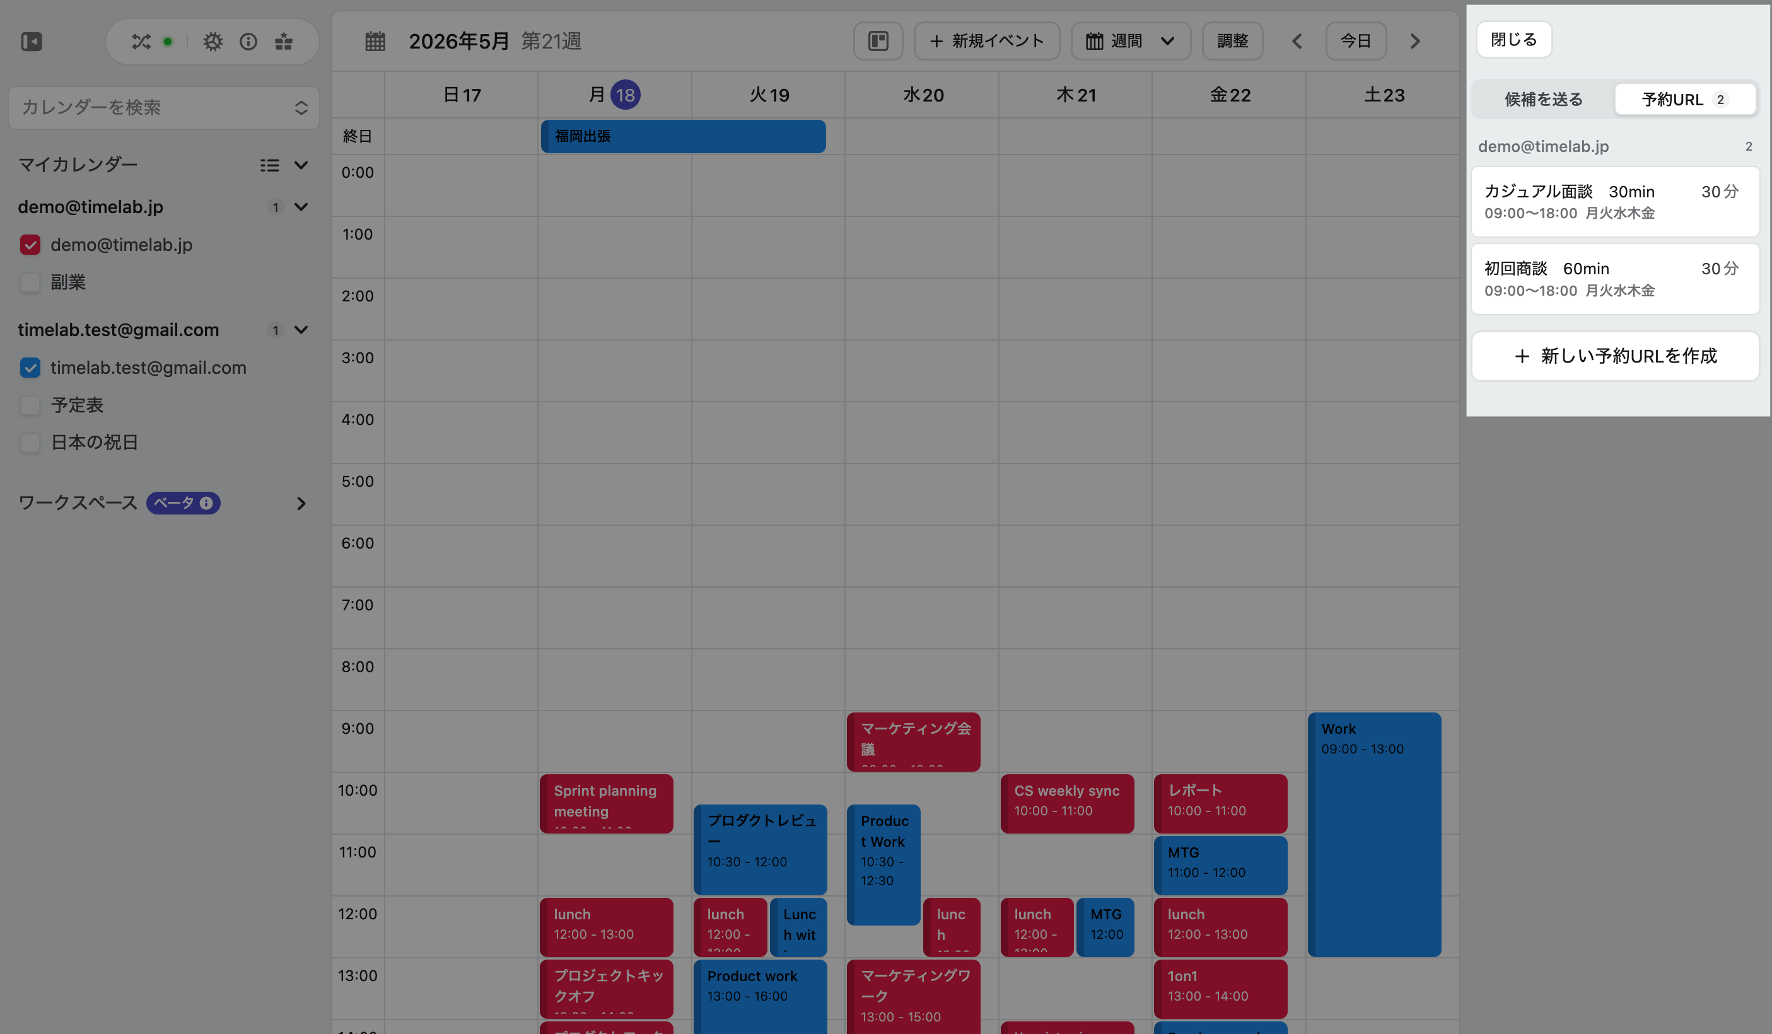Open the マーケティング会議 event on Wednesday

pyautogui.click(x=912, y=741)
